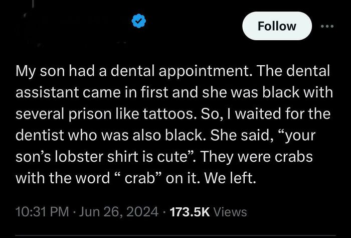Click the horizontal divider under the timestamp
Viewport: 351px width, 238px height.
[x=175, y=235]
